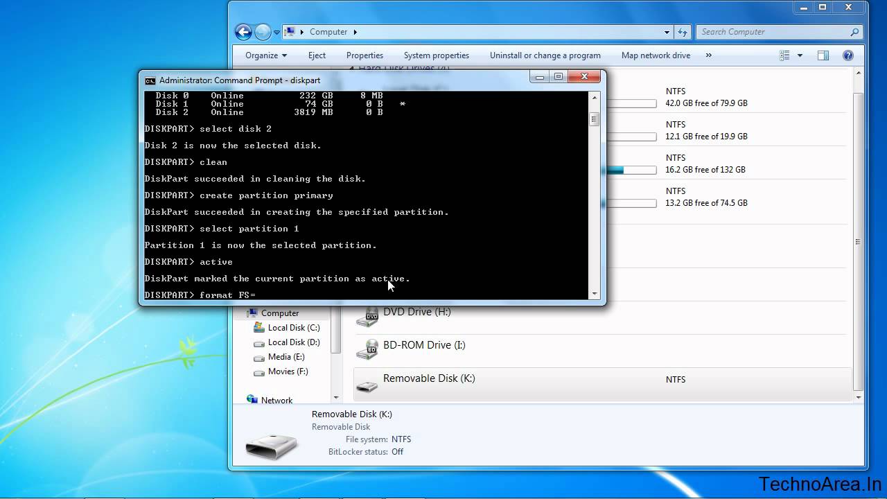Screen dimensions: 887x499
Task: Maximize the Command Prompt window
Action: pos(558,76)
